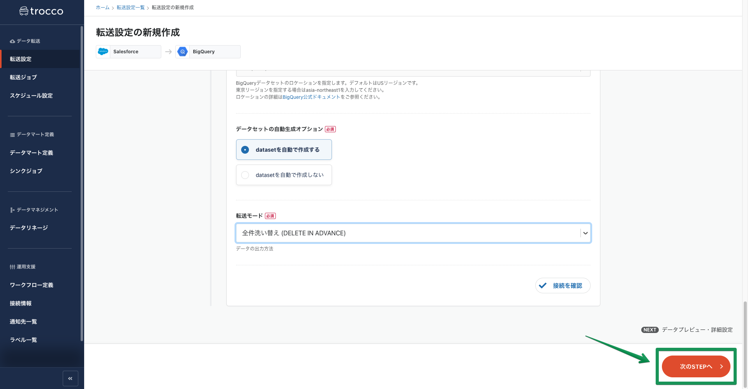Click the NEXT badge

[x=650, y=330]
